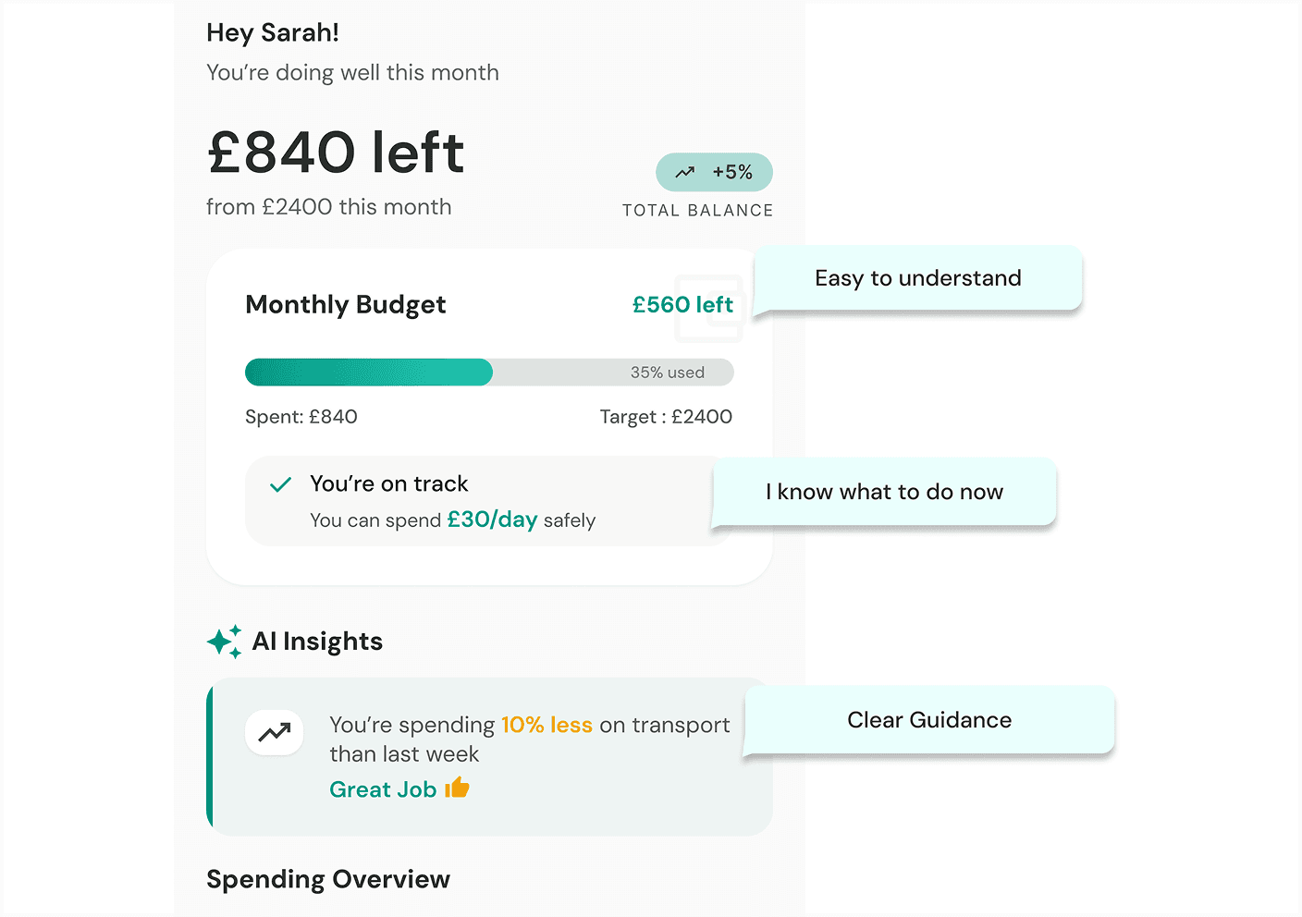1302x917 pixels.
Task: Select the Easy to understand callout
Action: [917, 278]
